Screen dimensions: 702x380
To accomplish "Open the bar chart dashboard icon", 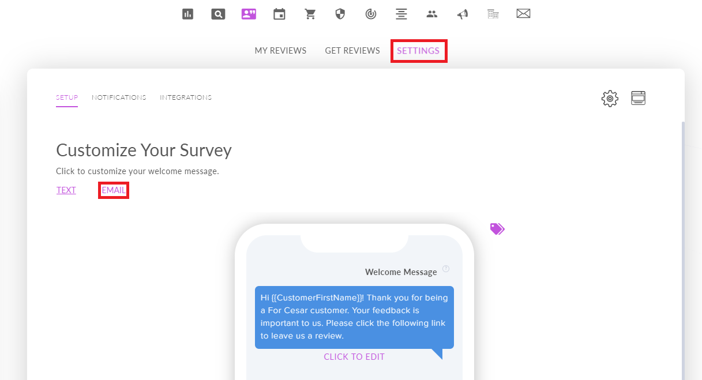I will [x=187, y=14].
